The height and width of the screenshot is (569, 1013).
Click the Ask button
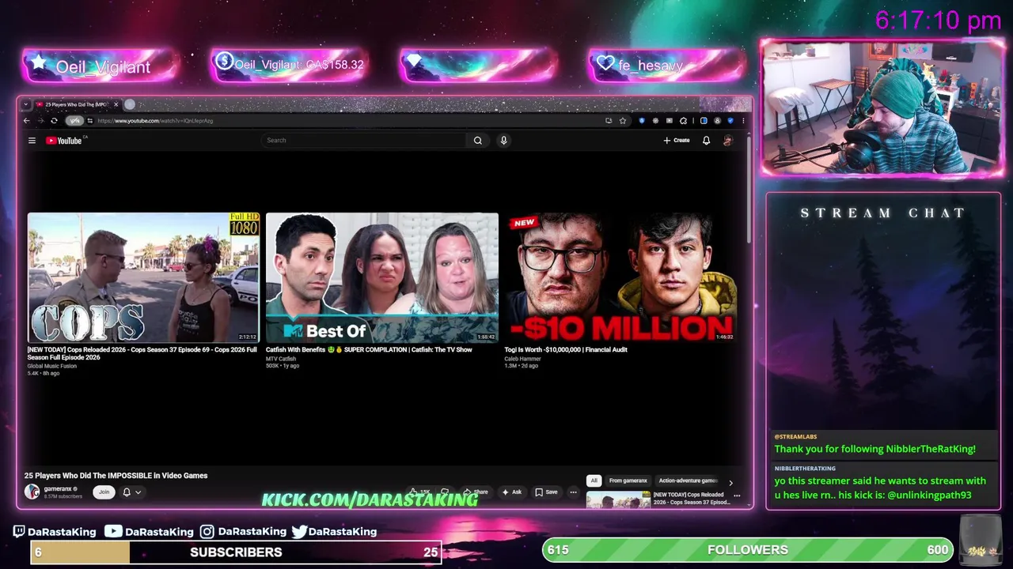pyautogui.click(x=511, y=492)
